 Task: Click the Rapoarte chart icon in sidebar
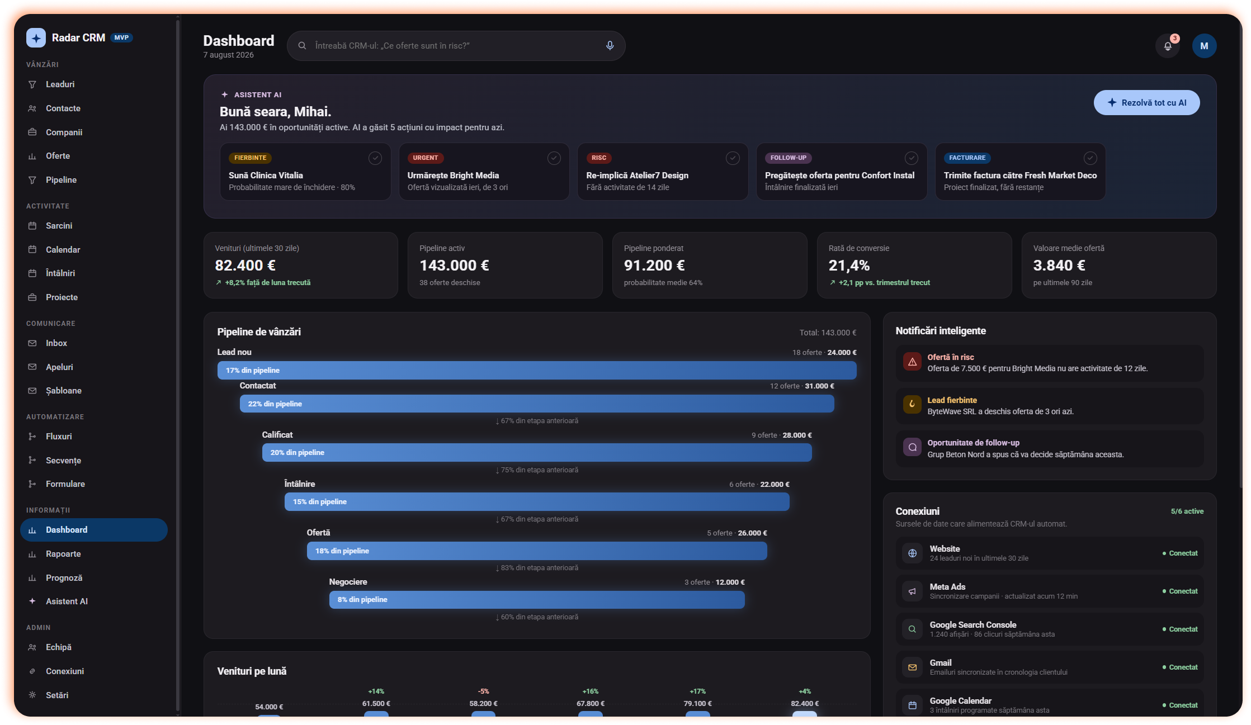coord(32,554)
